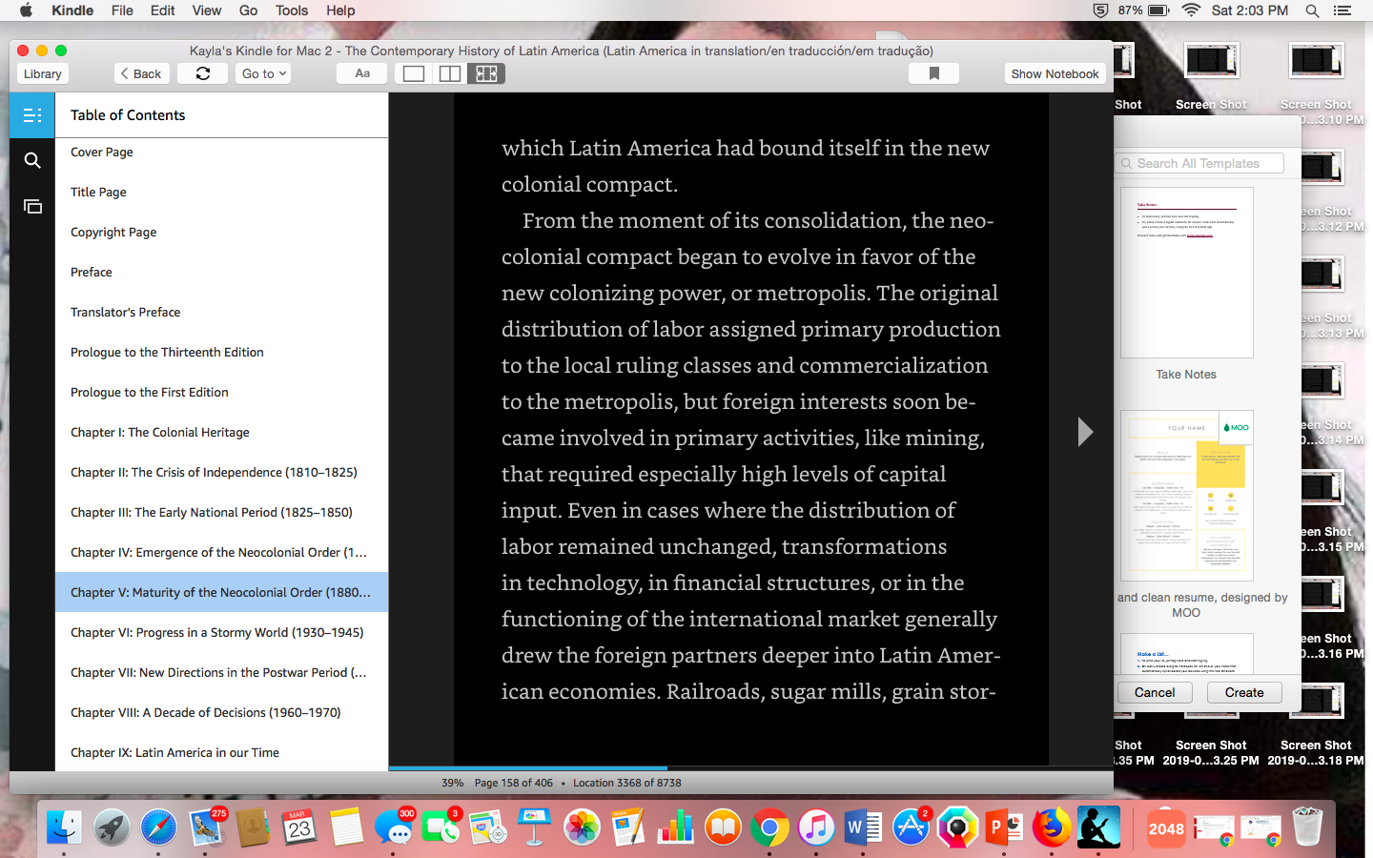Switch to single-column page view
This screenshot has width=1373, height=858.
pyautogui.click(x=414, y=73)
